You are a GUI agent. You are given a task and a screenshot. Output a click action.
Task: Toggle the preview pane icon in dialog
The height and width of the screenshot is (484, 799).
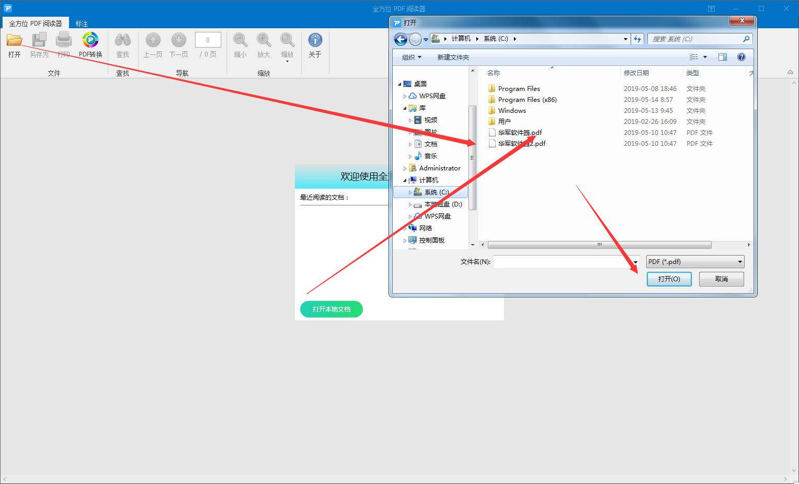tap(723, 57)
